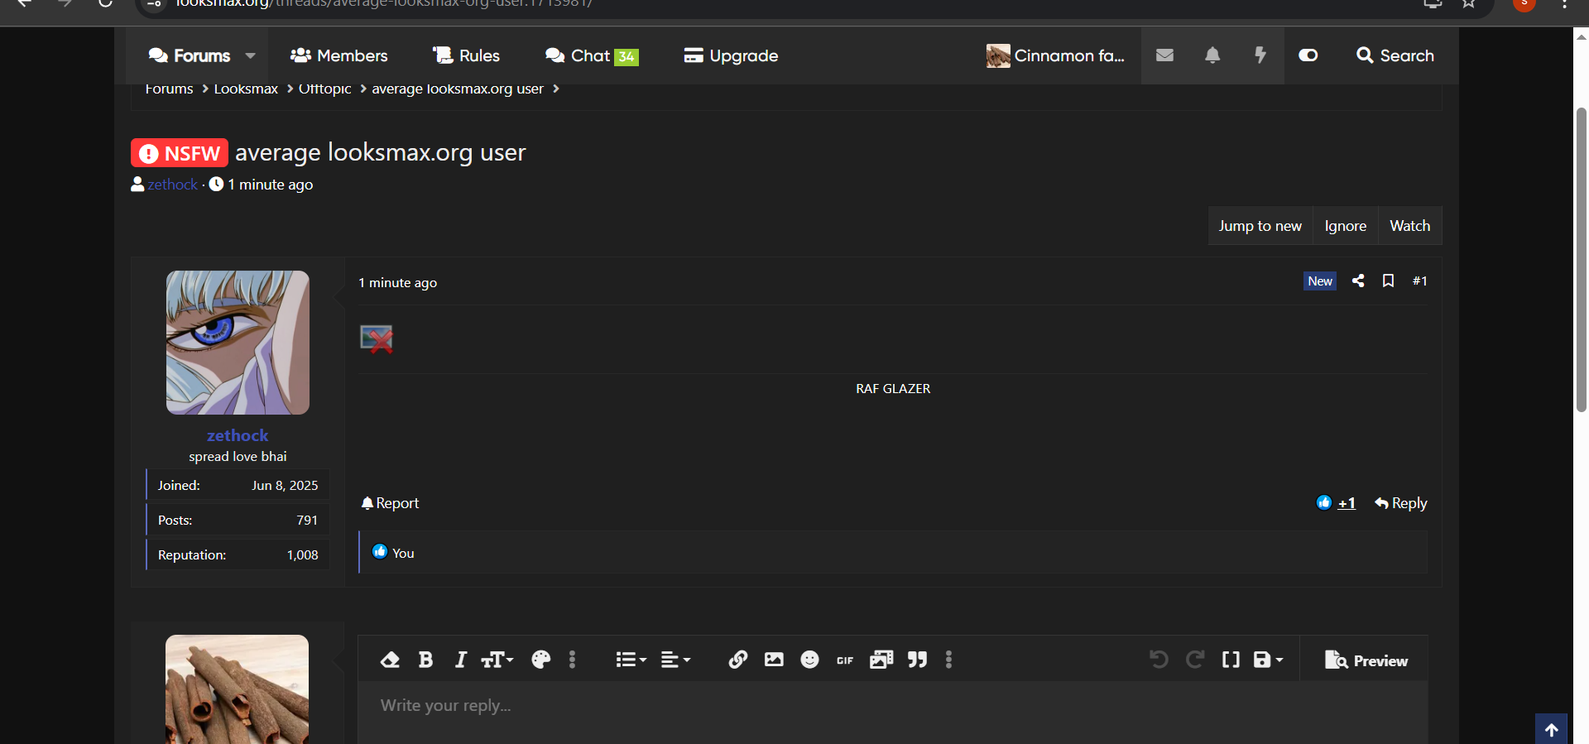Expand the Forums dropdown arrow
The image size is (1589, 744).
250,55
